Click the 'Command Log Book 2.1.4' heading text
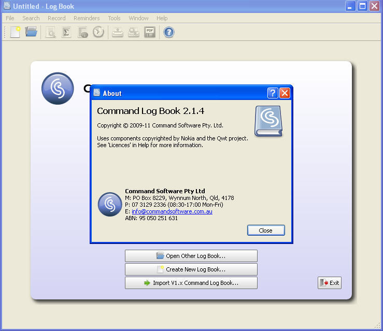Image resolution: width=383 pixels, height=331 pixels. (150, 111)
